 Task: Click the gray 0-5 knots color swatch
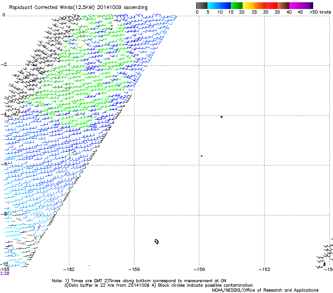click(202, 5)
